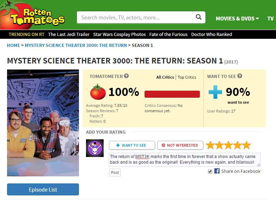Click the Tomatometer help question mark icon
Screen dimensions: 276x200
click(127, 76)
